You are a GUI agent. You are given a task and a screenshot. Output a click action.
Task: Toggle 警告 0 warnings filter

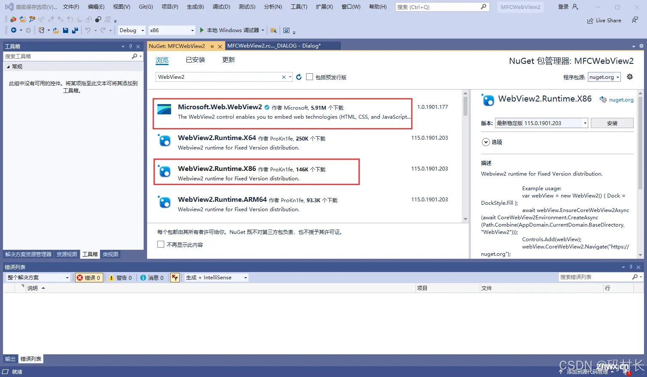tap(120, 278)
